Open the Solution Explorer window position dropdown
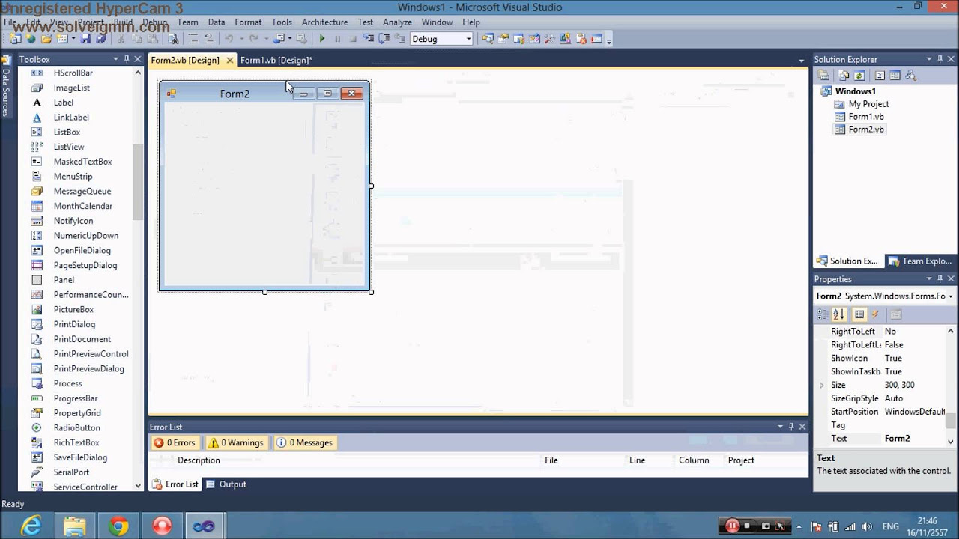 pyautogui.click(x=929, y=59)
